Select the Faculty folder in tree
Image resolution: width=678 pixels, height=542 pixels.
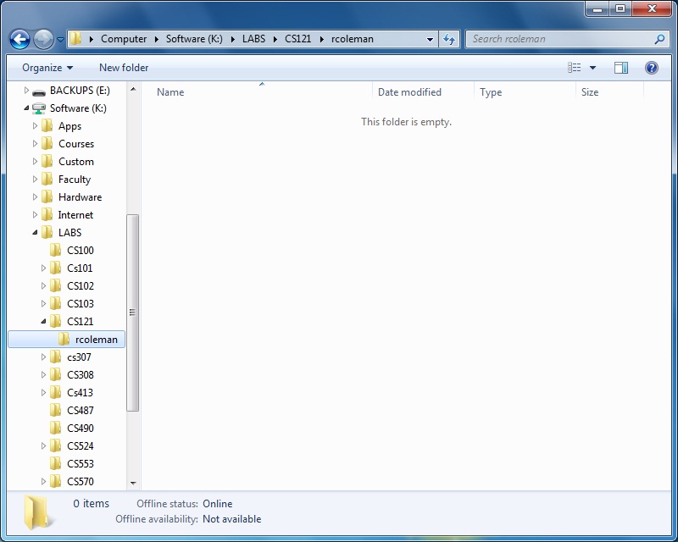tap(75, 180)
